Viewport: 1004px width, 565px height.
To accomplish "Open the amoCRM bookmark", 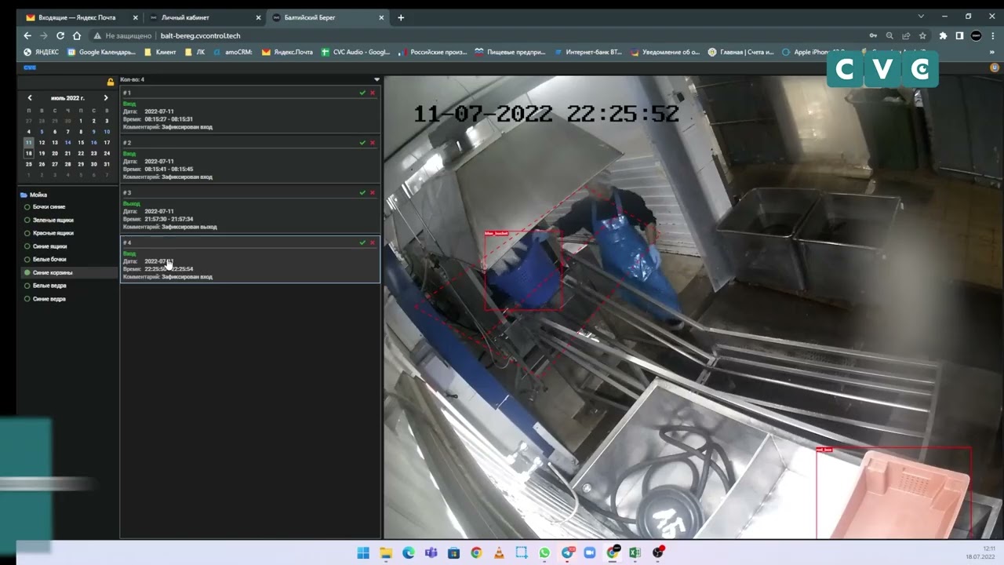I will [234, 53].
